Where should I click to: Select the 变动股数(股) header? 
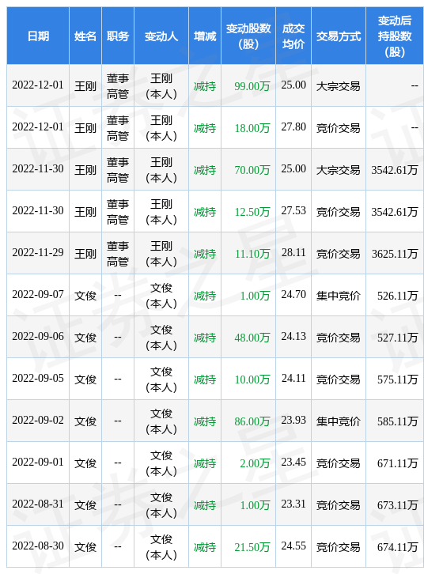click(x=248, y=36)
